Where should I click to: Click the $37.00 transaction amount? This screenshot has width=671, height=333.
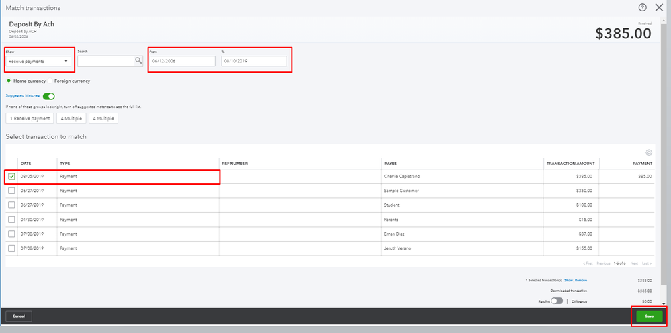(586, 234)
